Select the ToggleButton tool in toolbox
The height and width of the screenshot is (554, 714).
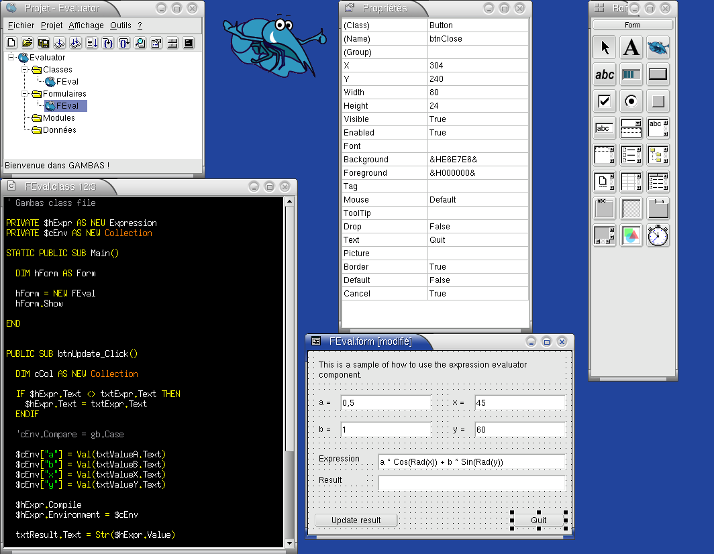point(658,101)
